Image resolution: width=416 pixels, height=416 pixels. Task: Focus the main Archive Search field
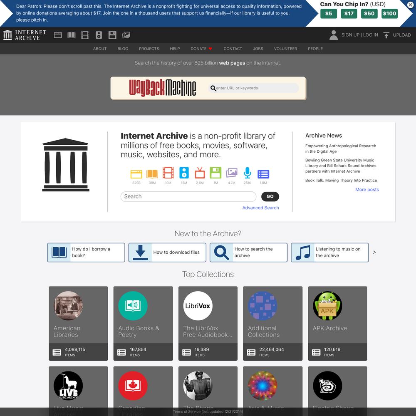pyautogui.click(x=188, y=196)
